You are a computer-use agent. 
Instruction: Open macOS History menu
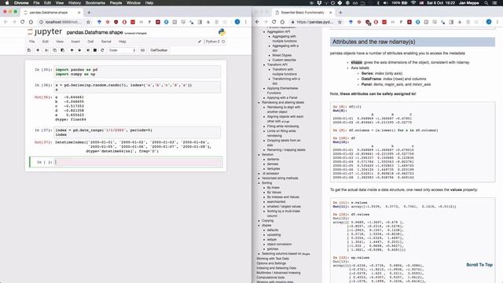[75, 3]
